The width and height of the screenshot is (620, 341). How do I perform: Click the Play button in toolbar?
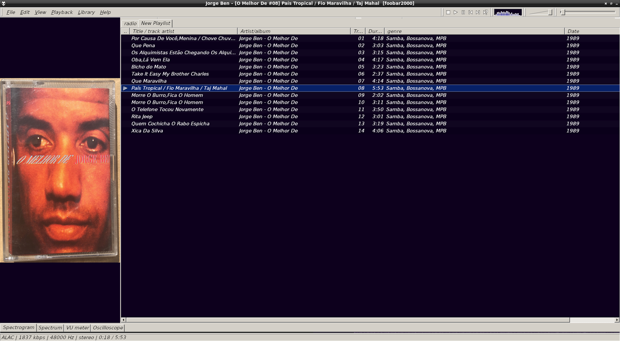(455, 12)
